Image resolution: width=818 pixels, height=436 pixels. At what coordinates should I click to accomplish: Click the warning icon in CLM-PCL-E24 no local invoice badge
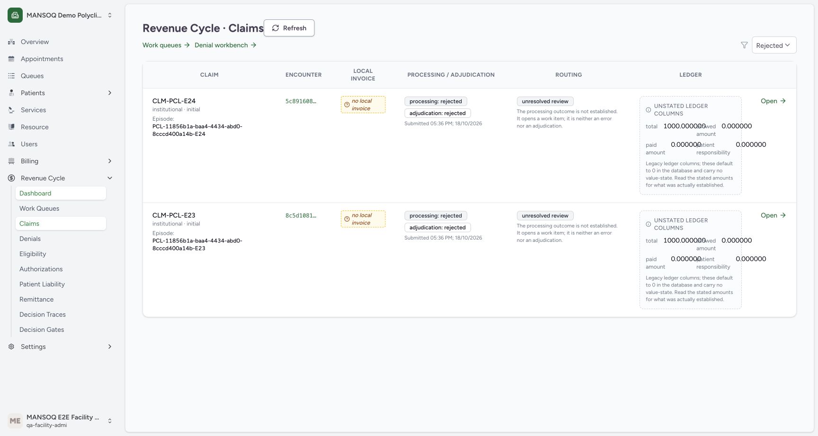tap(347, 105)
